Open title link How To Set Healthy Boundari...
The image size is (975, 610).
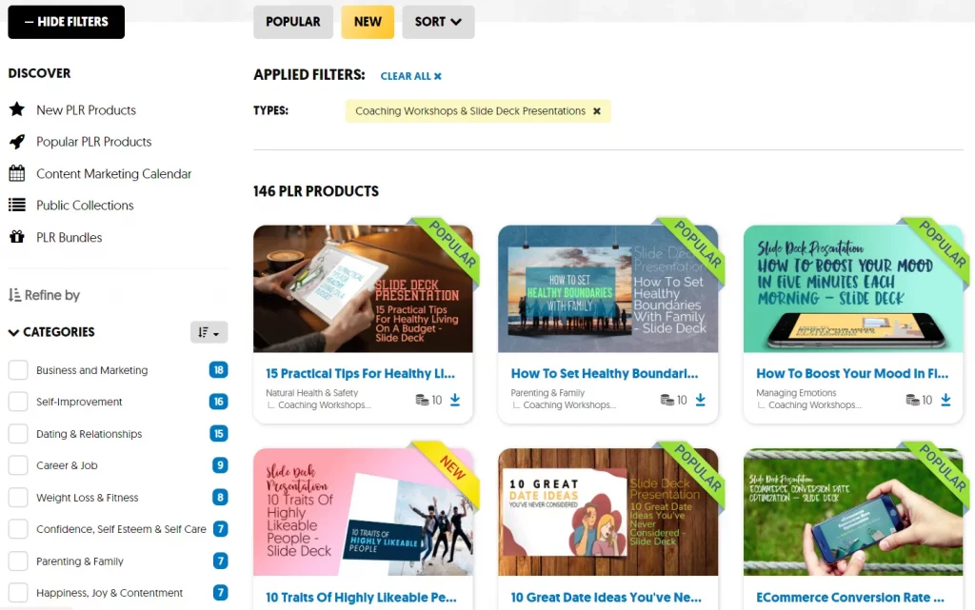tap(605, 373)
